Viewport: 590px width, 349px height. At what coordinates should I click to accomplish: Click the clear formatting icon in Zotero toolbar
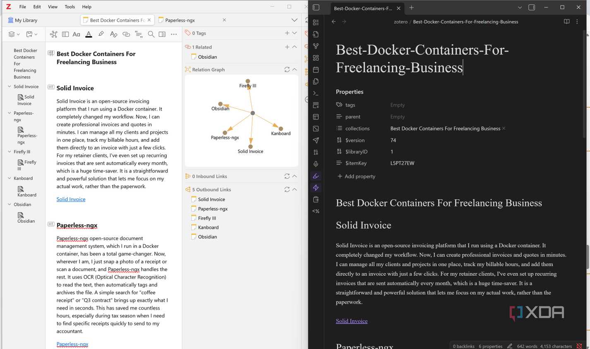(x=113, y=34)
